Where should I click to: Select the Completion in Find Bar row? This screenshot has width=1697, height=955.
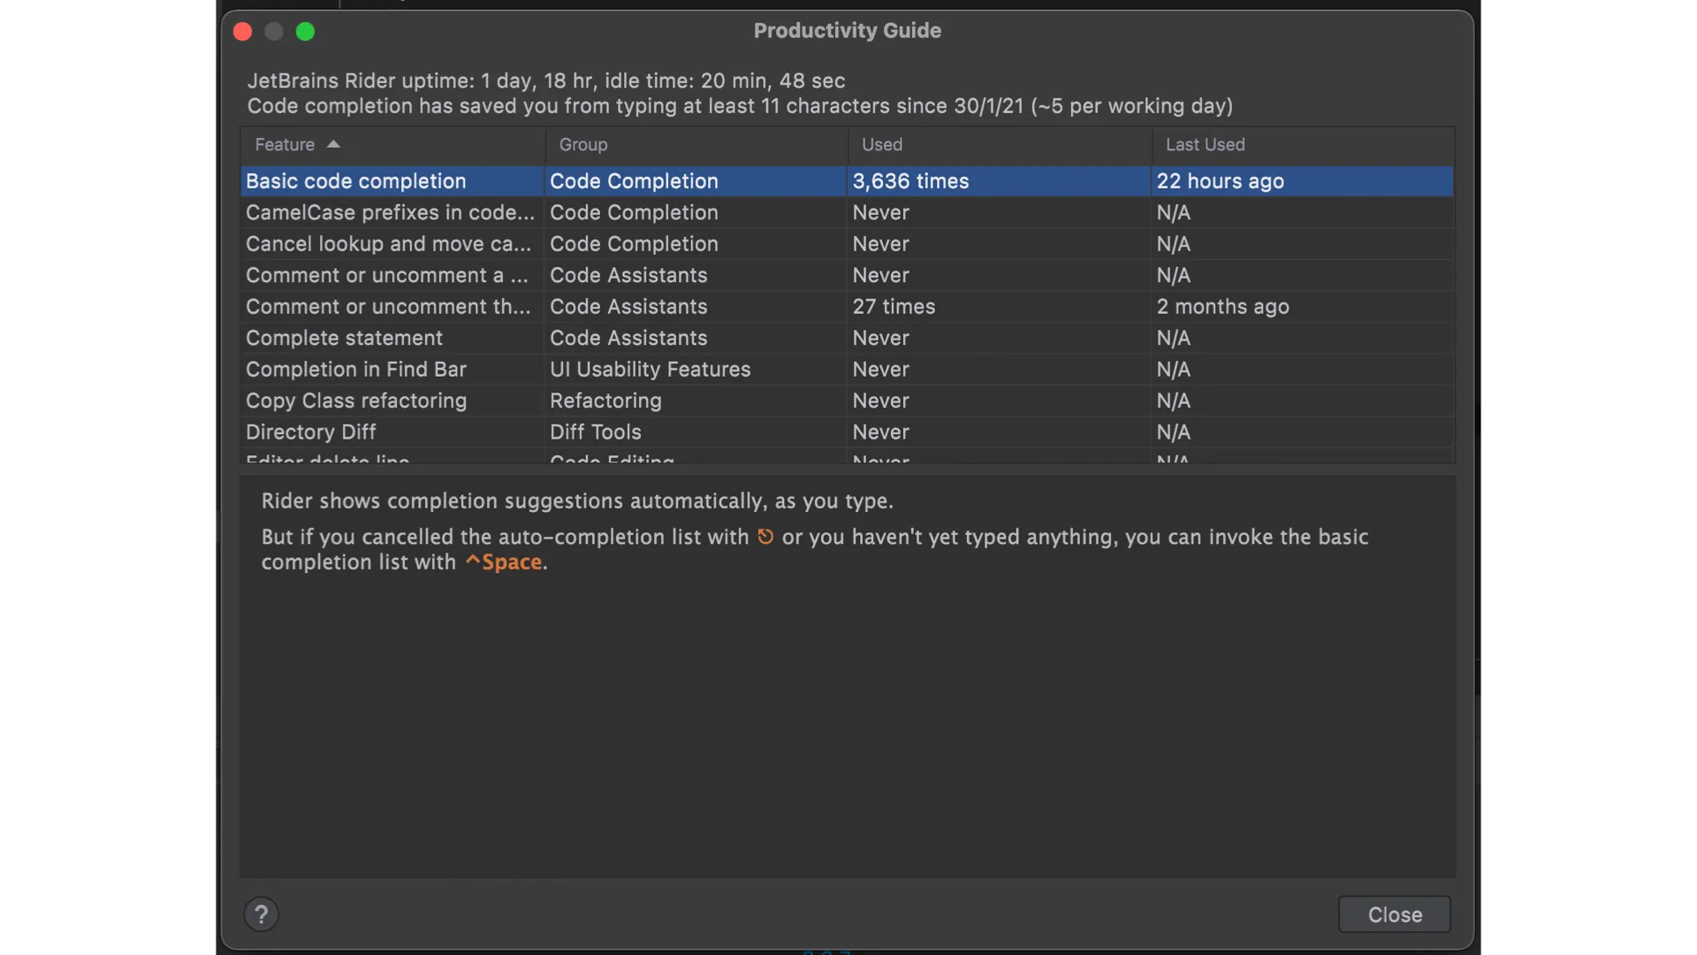(x=389, y=370)
